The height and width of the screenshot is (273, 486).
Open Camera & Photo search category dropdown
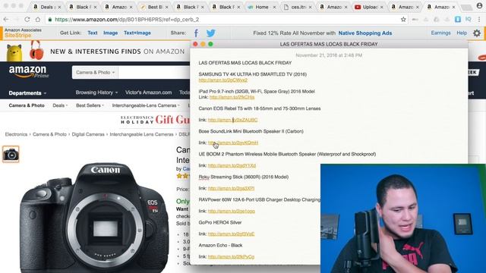[95, 73]
